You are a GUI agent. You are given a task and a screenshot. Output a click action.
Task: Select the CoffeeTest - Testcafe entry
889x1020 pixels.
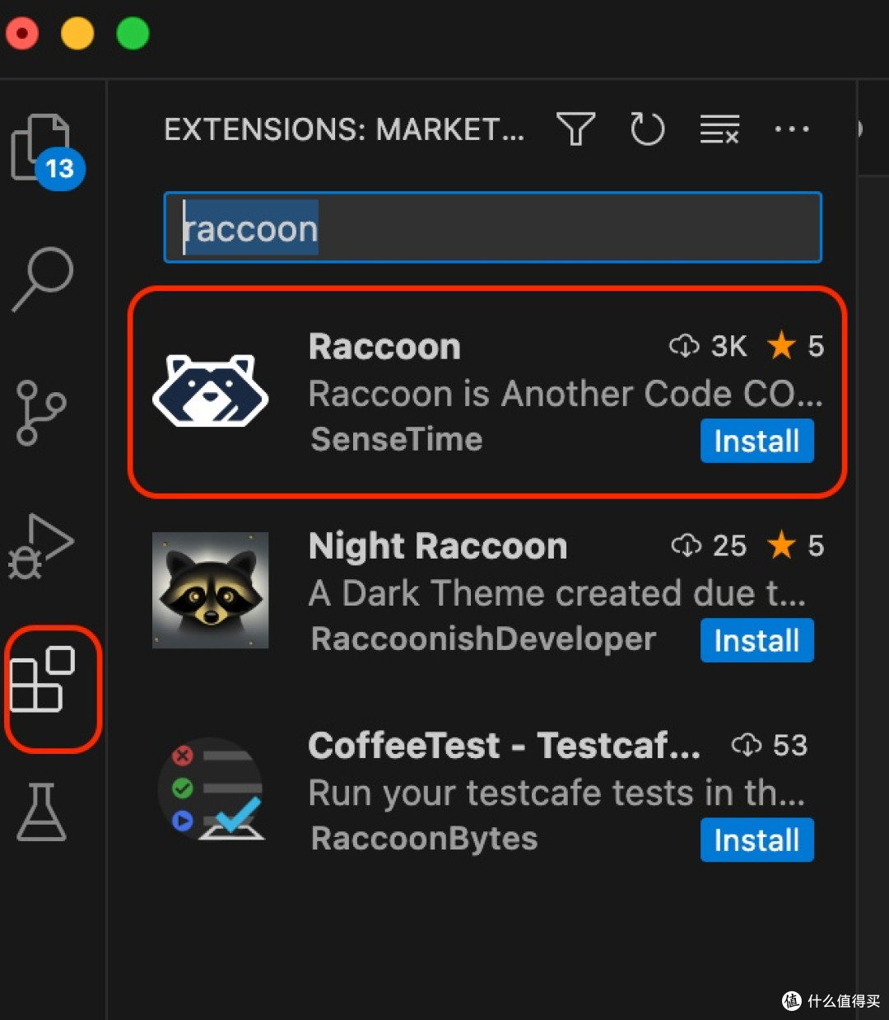point(487,792)
